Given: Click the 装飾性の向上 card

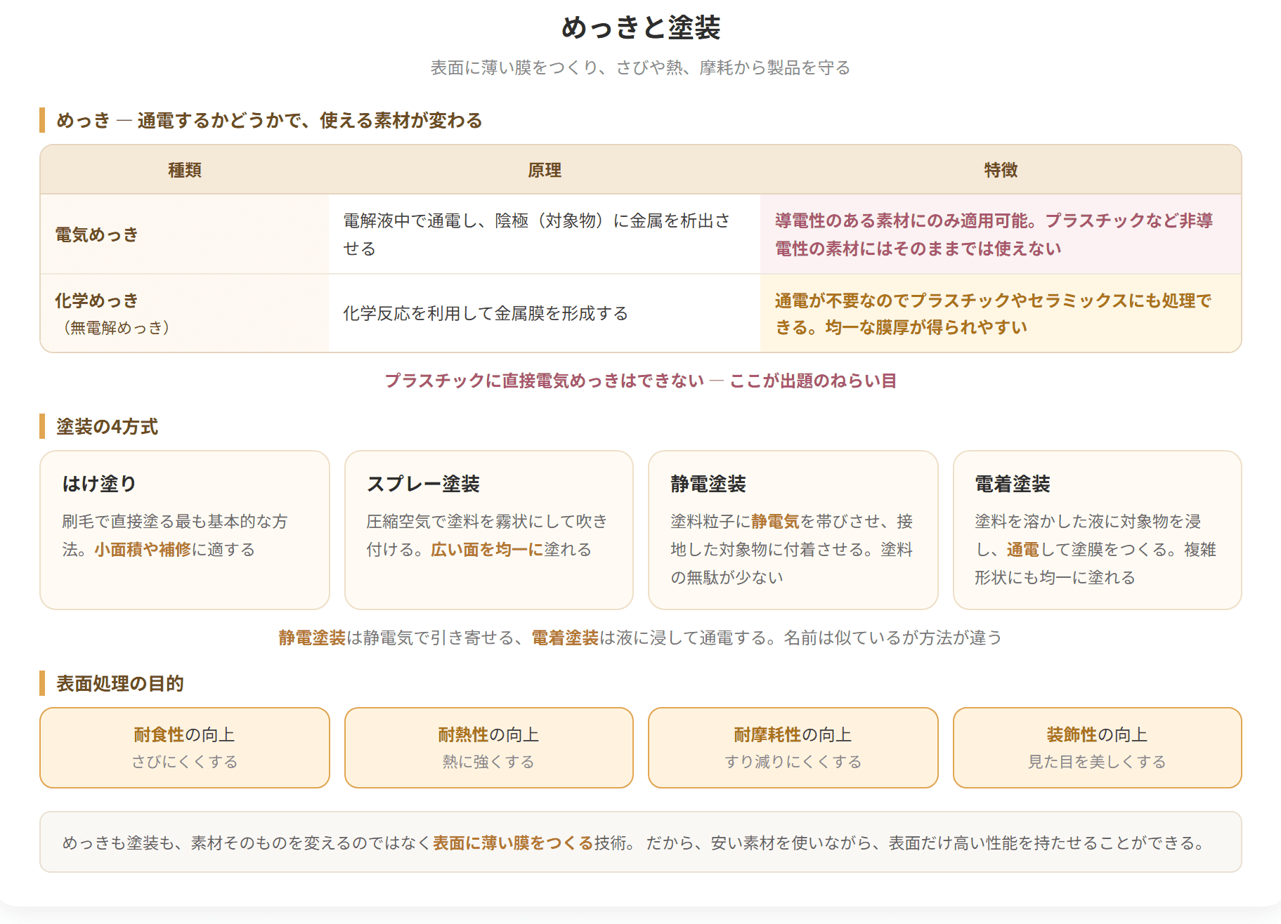Looking at the screenshot, I should [x=1098, y=748].
